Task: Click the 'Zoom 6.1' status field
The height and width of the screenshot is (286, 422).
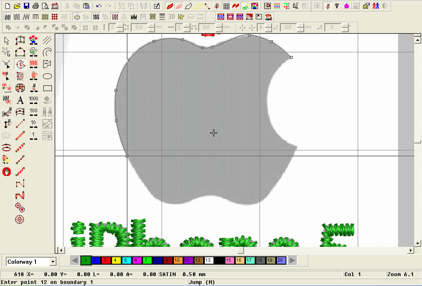Action: tap(401, 274)
